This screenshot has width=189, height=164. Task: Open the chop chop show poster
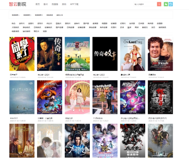[105, 97]
